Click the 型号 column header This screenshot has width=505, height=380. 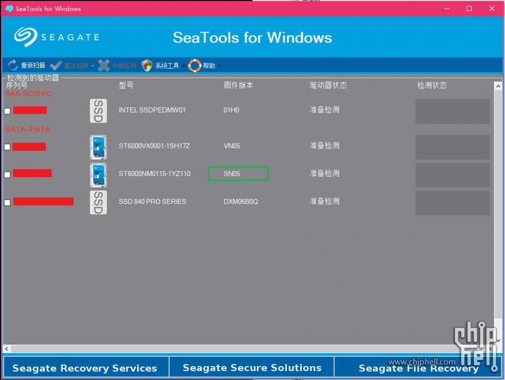(126, 85)
